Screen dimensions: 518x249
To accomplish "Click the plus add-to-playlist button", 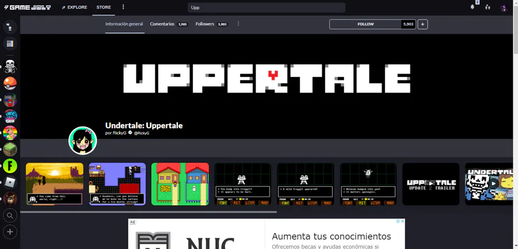I will pyautogui.click(x=423, y=24).
